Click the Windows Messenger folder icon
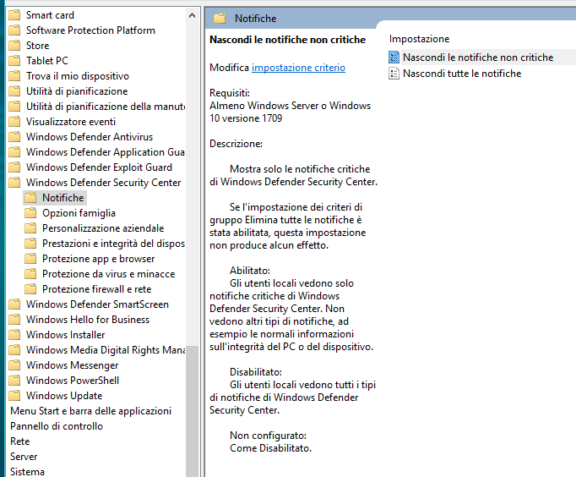 pyautogui.click(x=14, y=365)
